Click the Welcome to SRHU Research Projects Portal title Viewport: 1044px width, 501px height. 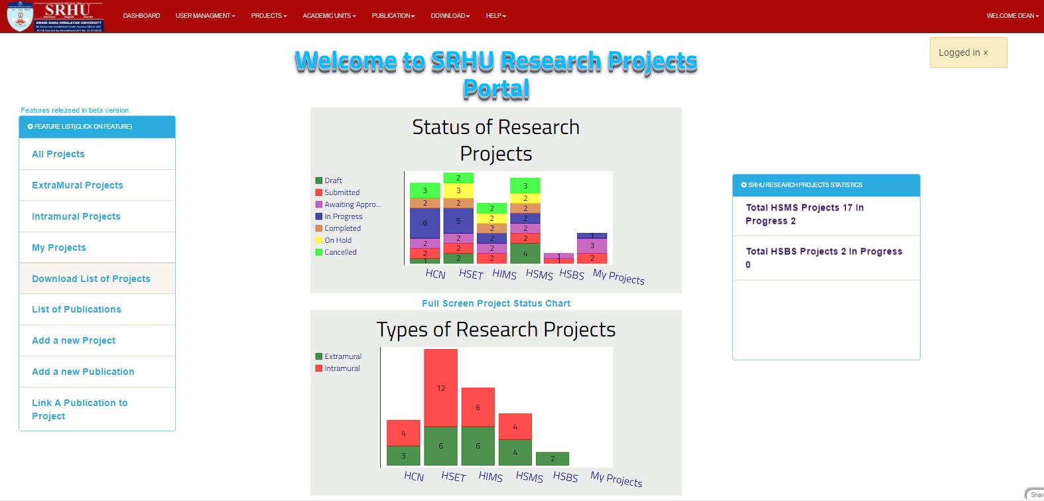click(496, 75)
